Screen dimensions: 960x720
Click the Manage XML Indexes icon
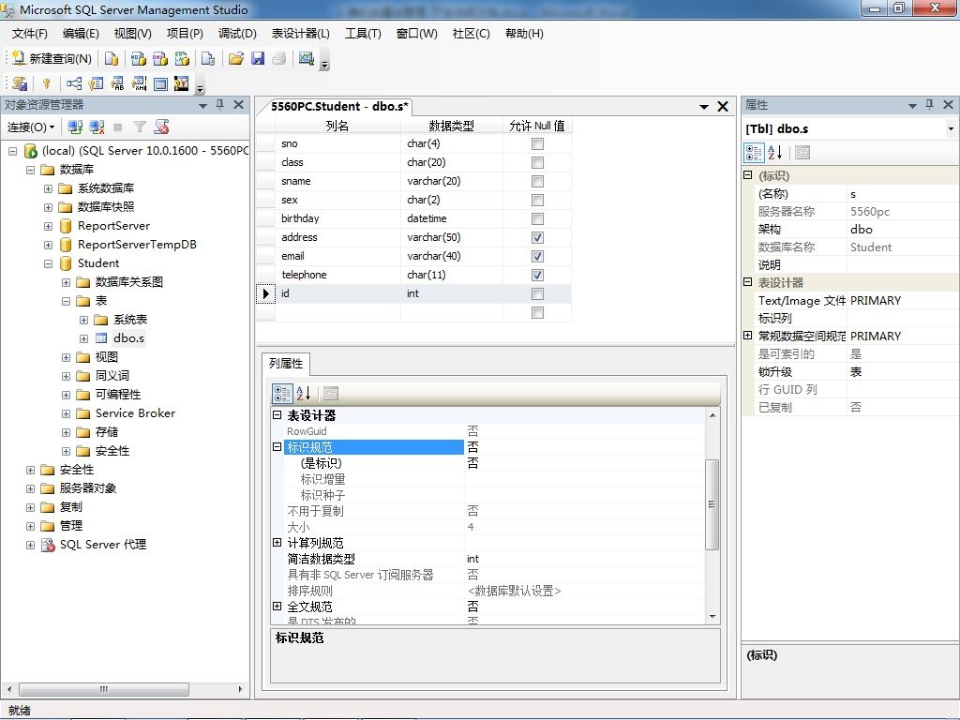(x=139, y=83)
